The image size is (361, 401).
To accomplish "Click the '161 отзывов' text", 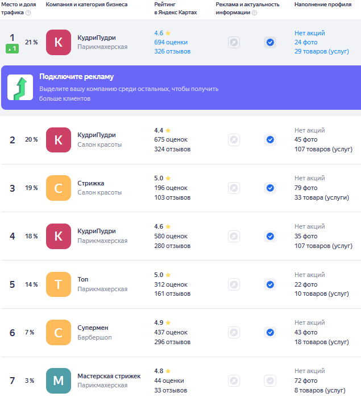I will tap(172, 294).
